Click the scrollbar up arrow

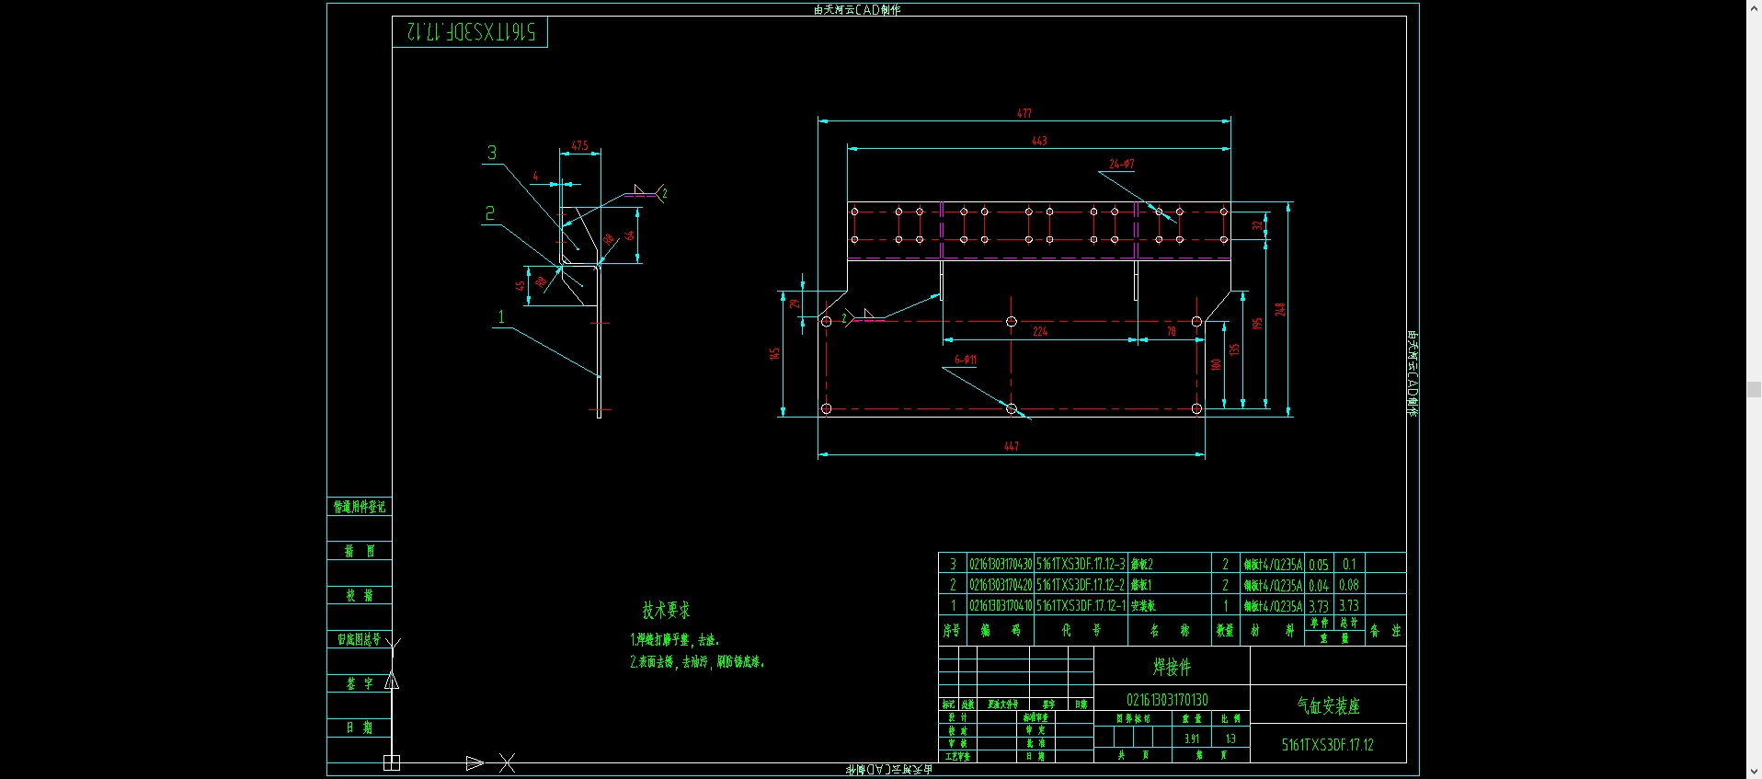click(1754, 7)
